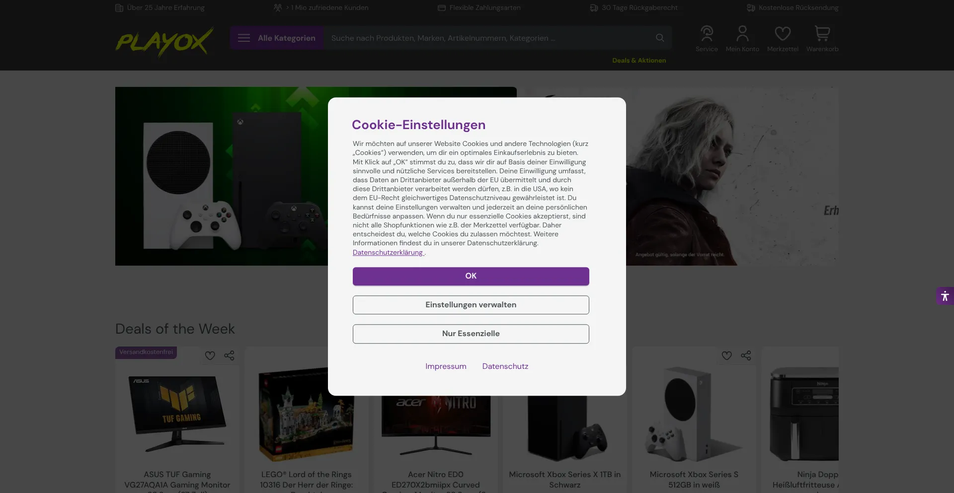Click the hero banner with blonde woman

tap(732, 176)
